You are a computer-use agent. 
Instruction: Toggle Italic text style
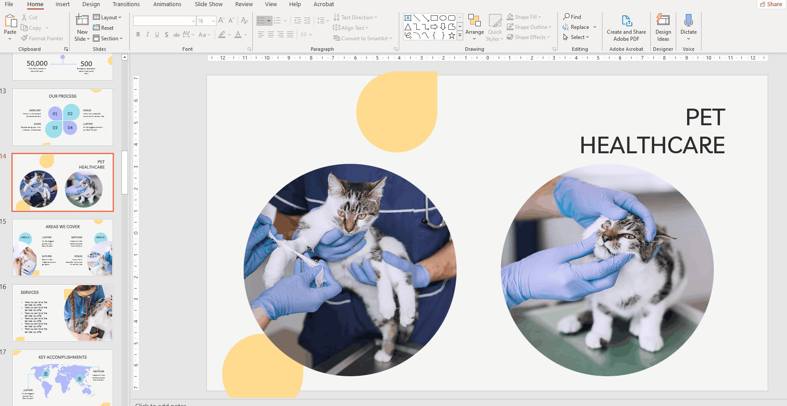148,35
